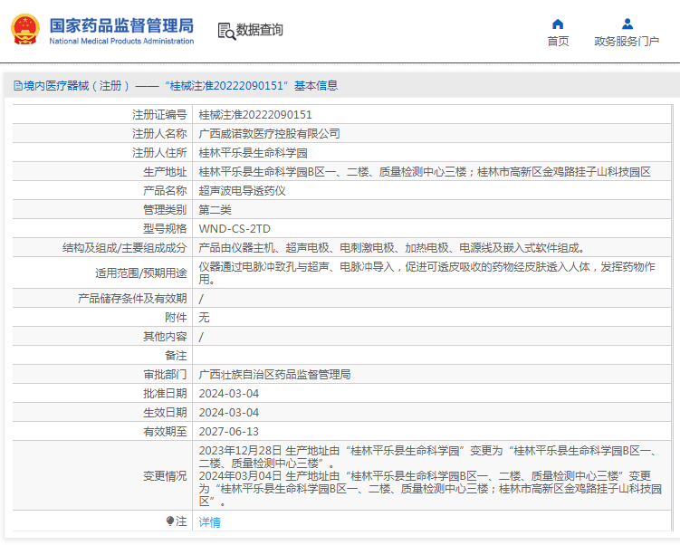The width and height of the screenshot is (680, 545).
Task: Click the 注册证编号 label
Action: tap(159, 114)
